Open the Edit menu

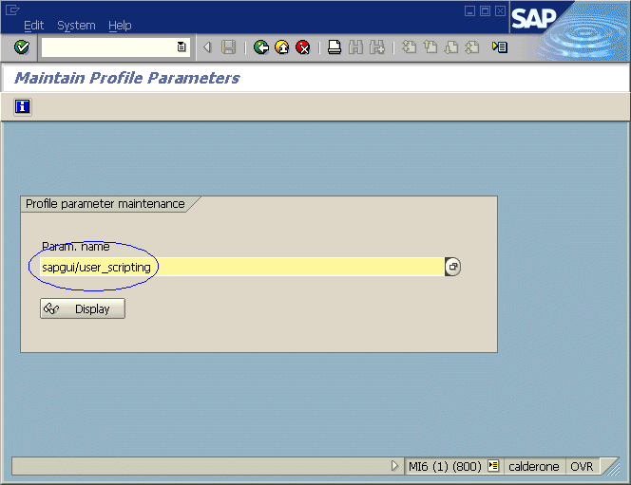pos(34,26)
